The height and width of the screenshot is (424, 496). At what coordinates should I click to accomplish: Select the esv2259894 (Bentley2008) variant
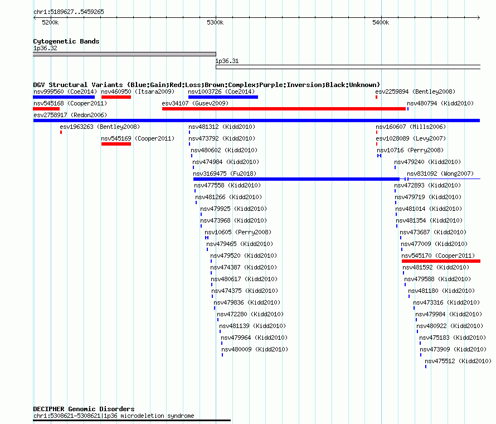coord(415,91)
